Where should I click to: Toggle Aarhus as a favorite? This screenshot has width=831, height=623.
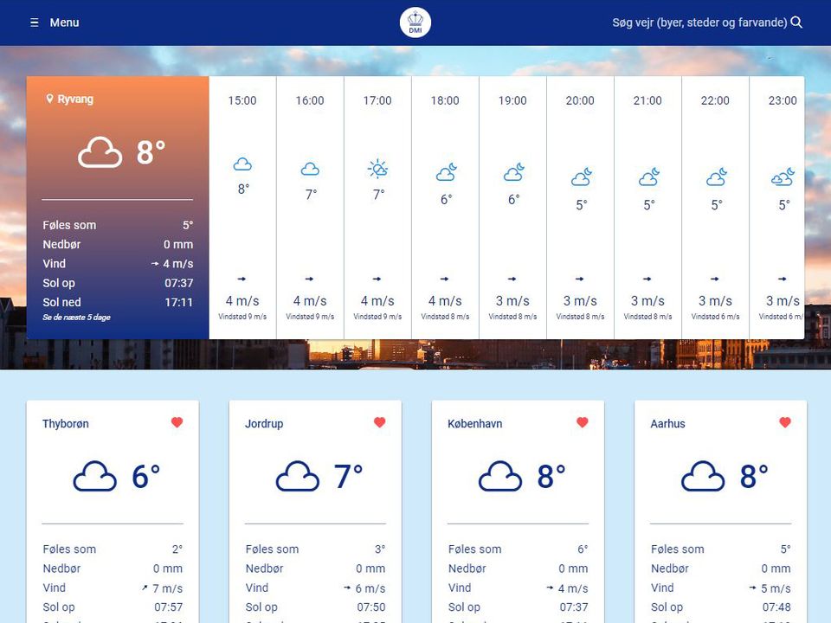click(785, 422)
